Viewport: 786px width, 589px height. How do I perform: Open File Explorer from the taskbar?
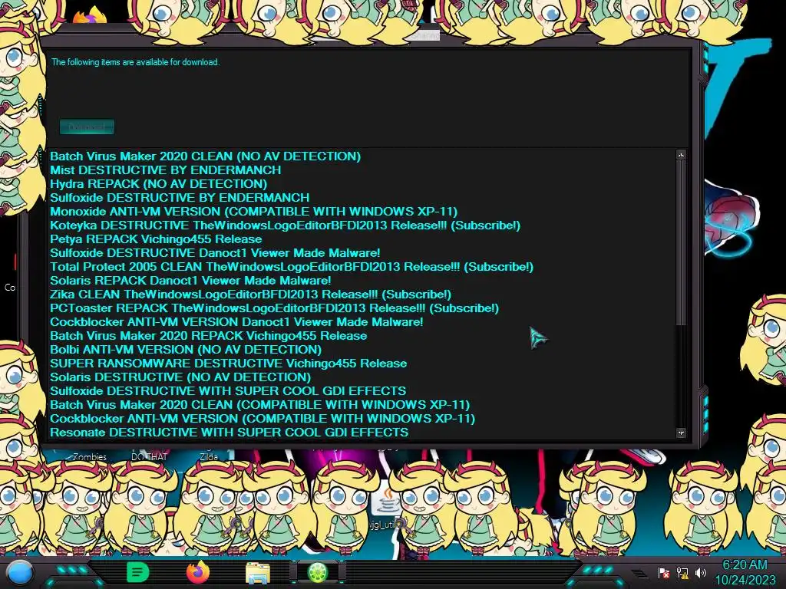[x=258, y=573]
